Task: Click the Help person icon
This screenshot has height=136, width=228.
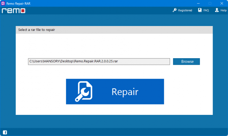Action: click(217, 10)
